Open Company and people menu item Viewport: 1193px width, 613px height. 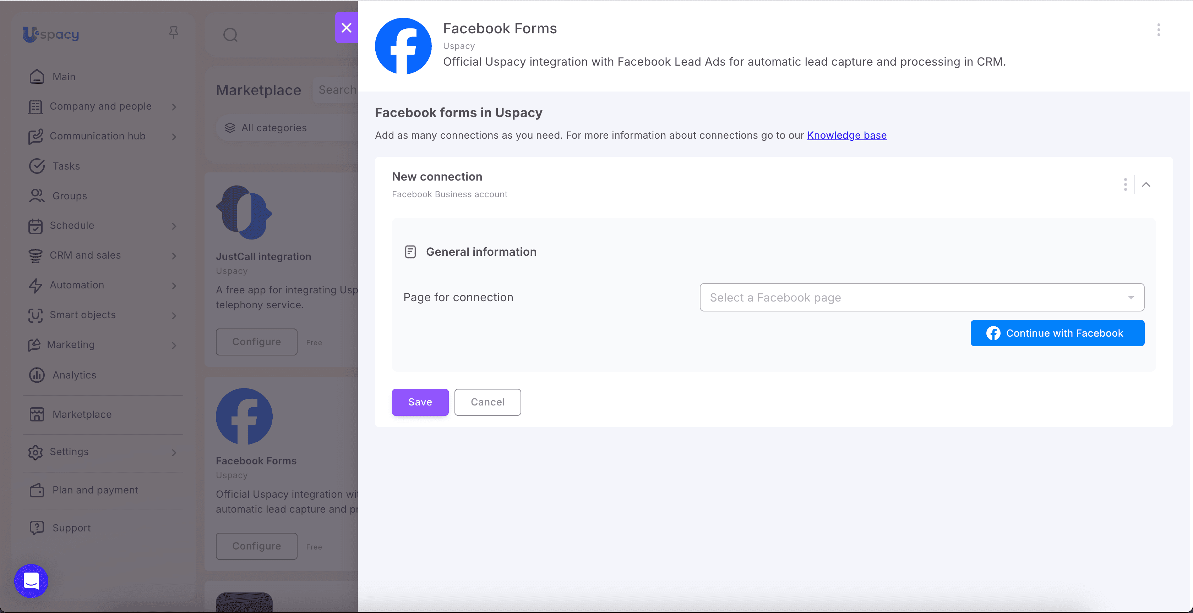click(100, 106)
